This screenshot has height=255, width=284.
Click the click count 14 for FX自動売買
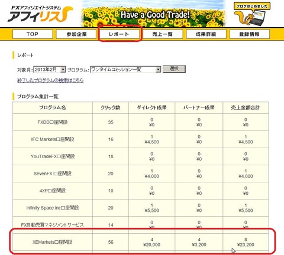(x=111, y=225)
